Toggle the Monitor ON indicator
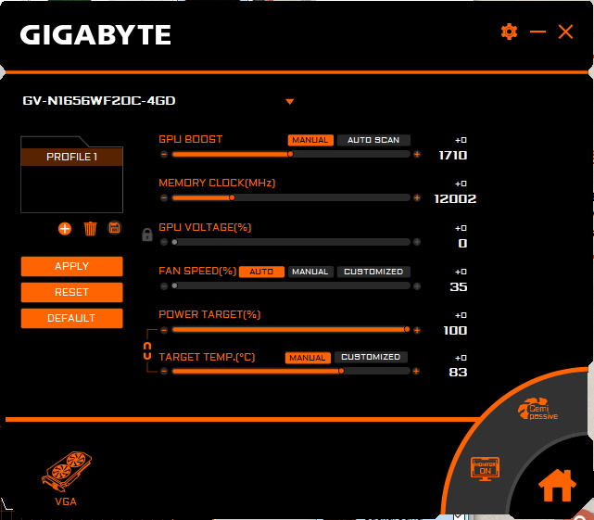Viewport: 594px width, 520px height. click(x=485, y=466)
